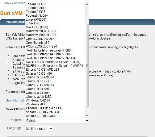Click the platform list scroll-up arrow

point(87,4)
